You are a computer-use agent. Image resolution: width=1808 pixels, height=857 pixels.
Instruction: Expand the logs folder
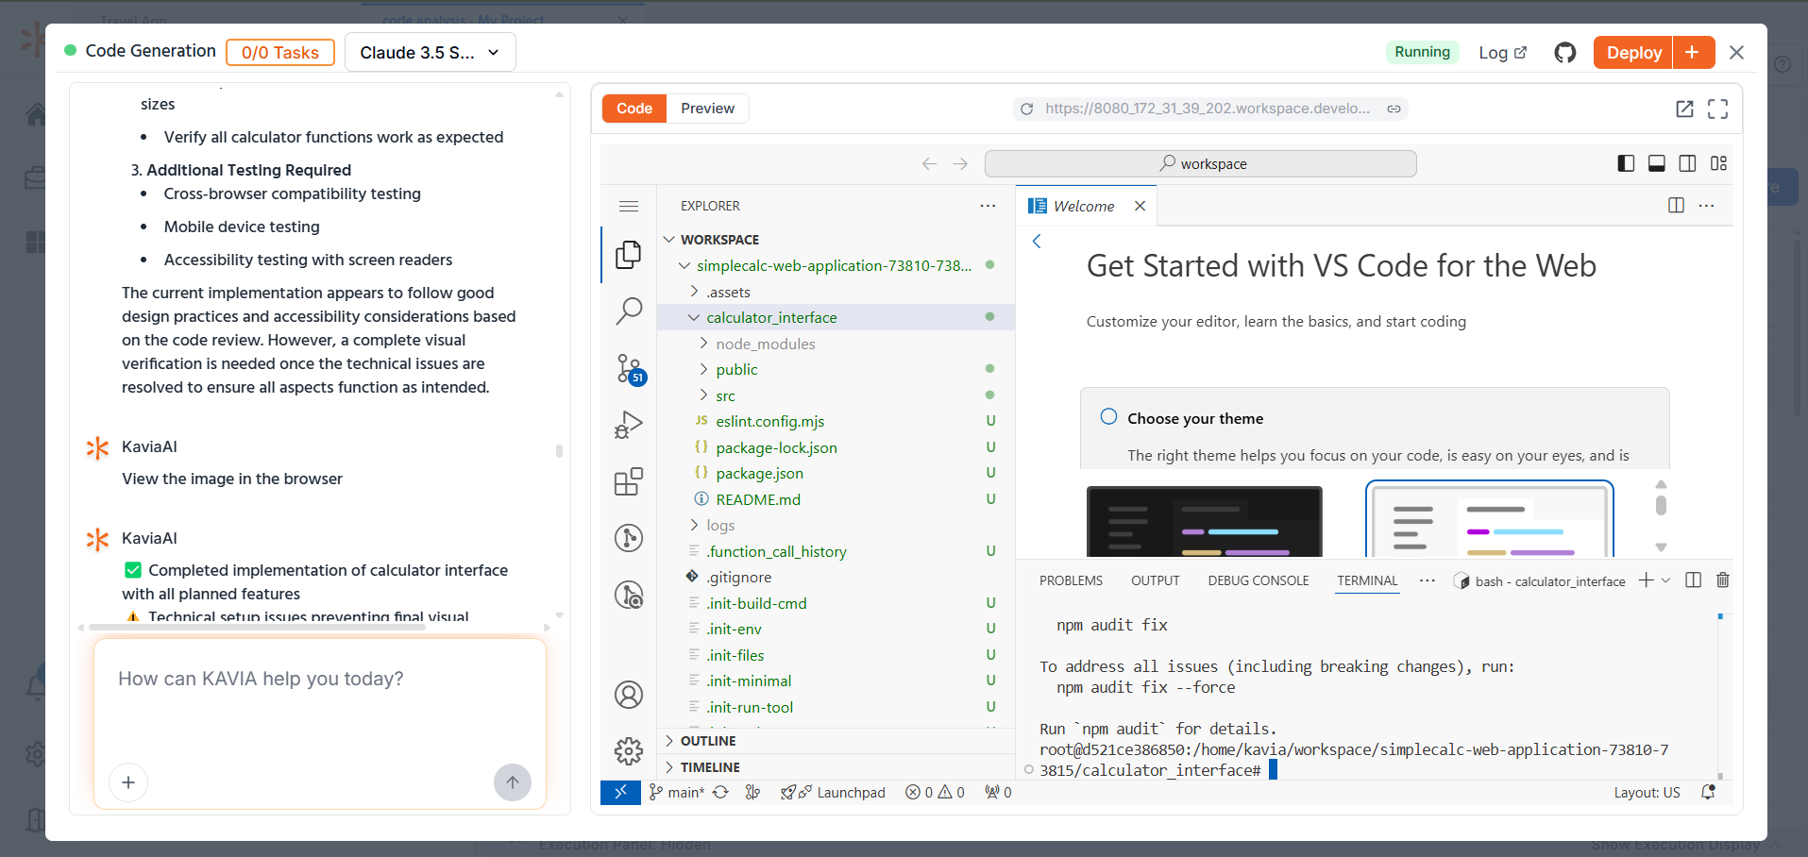(694, 525)
